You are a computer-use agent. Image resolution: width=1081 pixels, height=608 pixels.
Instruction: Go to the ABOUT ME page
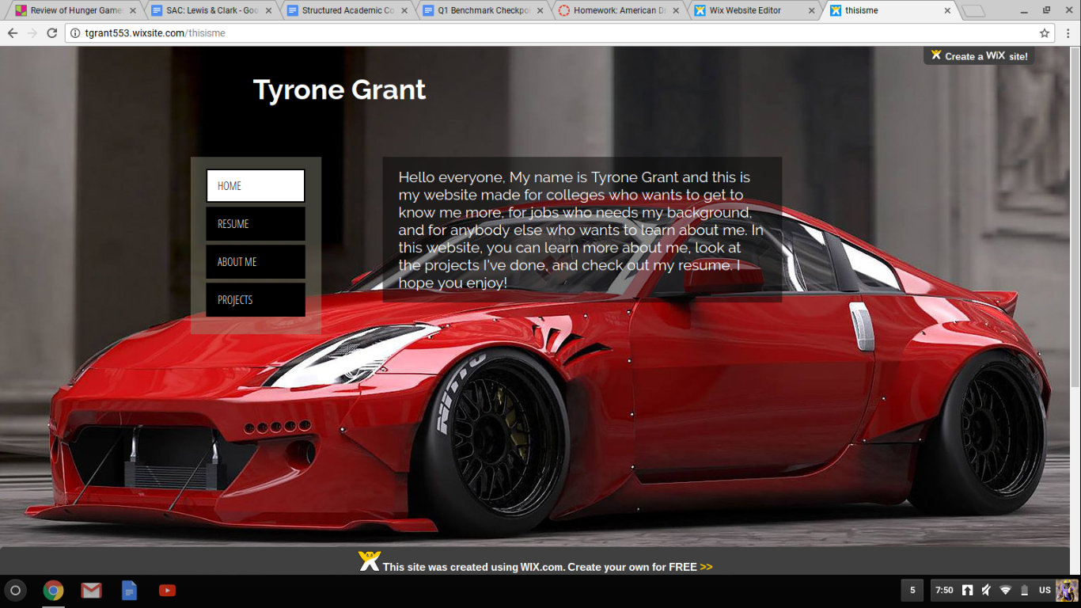click(x=255, y=262)
